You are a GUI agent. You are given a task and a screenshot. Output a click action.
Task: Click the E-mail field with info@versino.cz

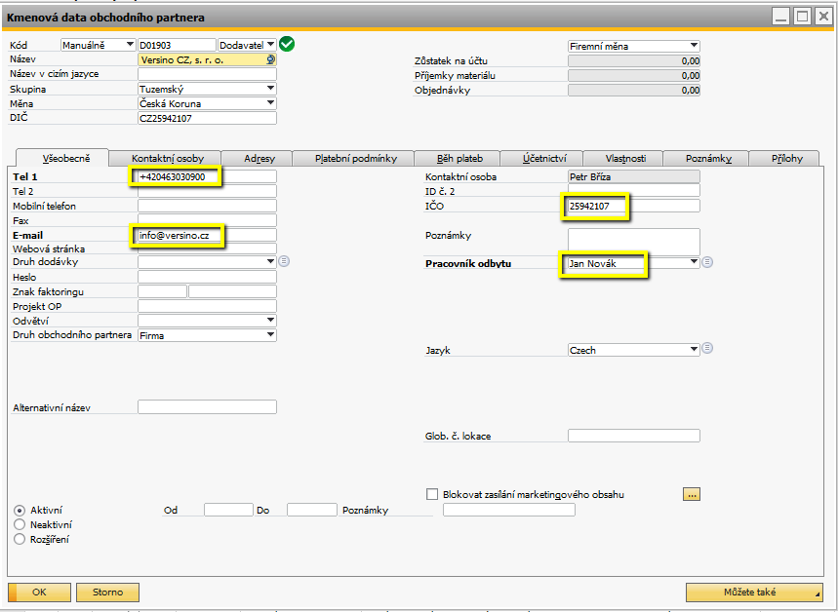click(x=208, y=235)
